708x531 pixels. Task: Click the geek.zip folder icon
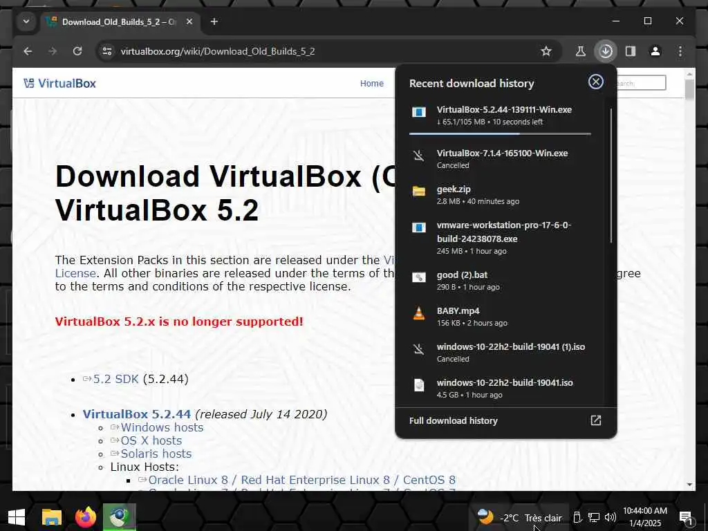[418, 191]
